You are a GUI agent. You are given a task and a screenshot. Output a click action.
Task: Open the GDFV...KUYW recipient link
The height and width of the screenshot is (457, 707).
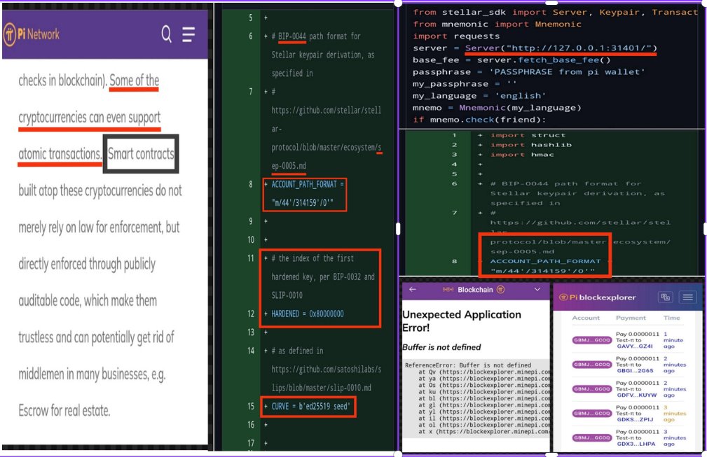pos(637,395)
